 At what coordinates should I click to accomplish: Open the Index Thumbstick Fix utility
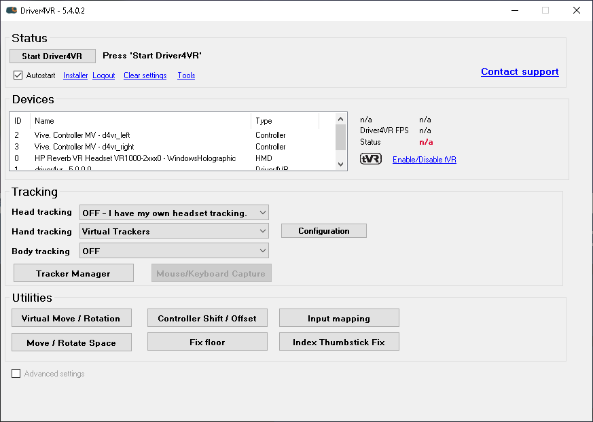pos(338,342)
